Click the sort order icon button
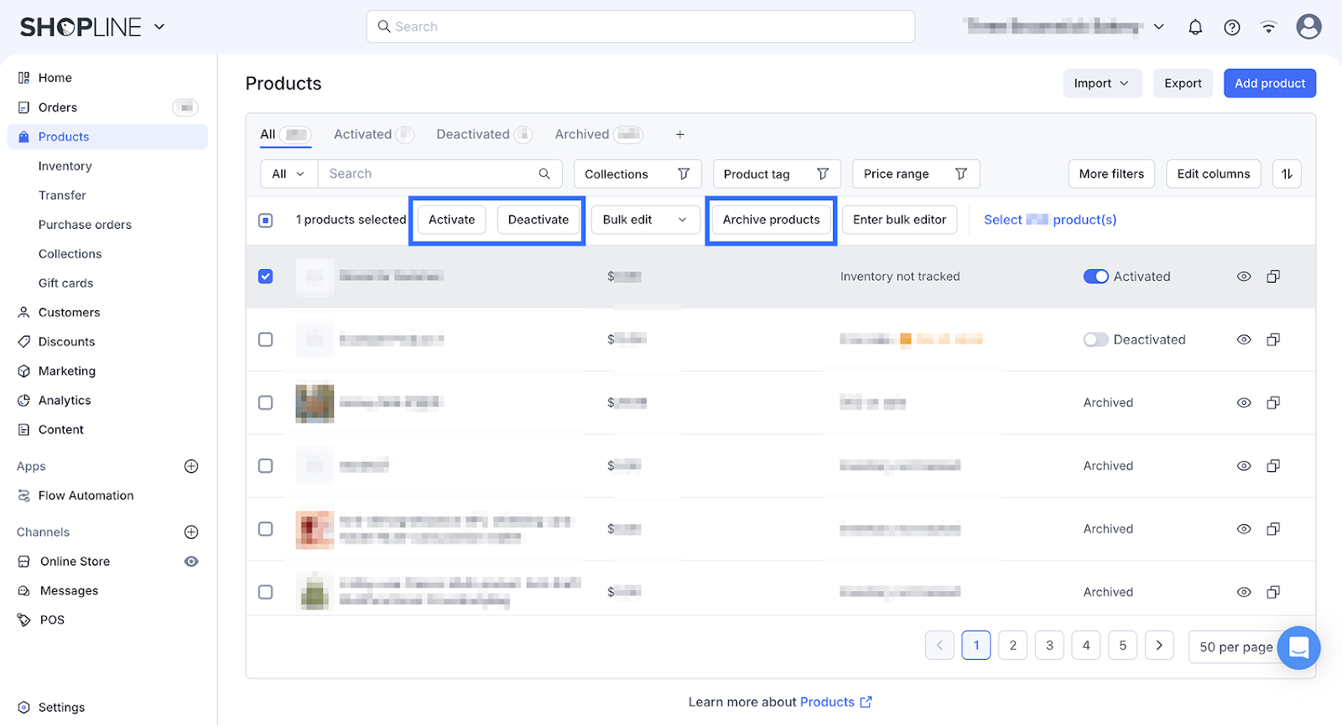This screenshot has height=726, width=1342. pos(1287,174)
